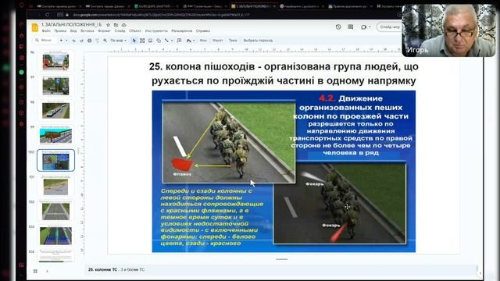
Task: Open grid view at panel bottom
Action: pos(35,271)
